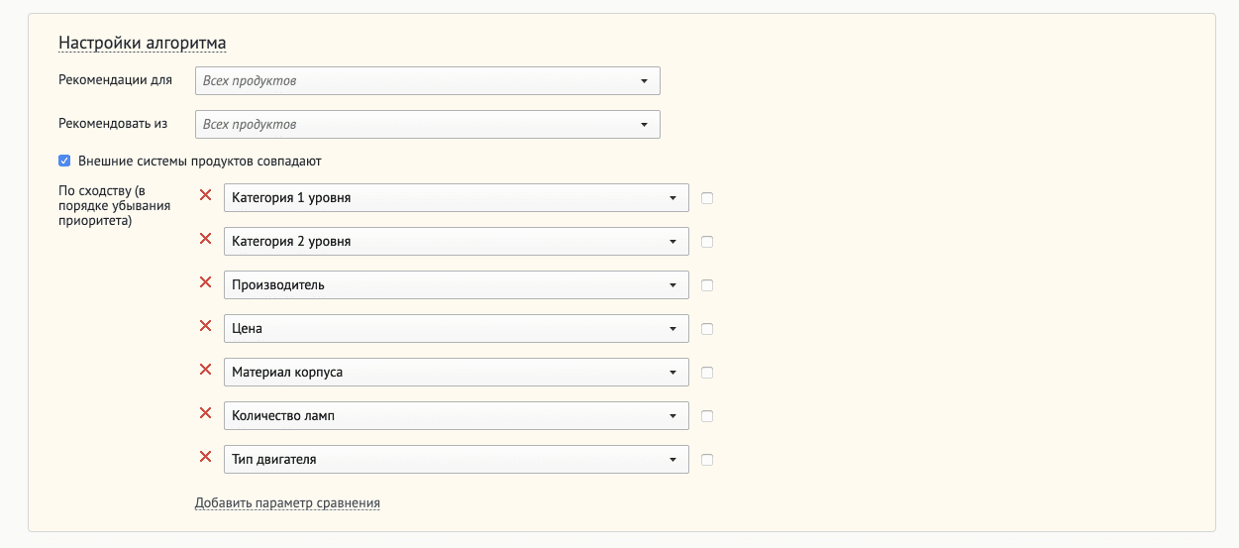The image size is (1239, 548).
Task: Remove the Количество ламп parameter
Action: (206, 413)
